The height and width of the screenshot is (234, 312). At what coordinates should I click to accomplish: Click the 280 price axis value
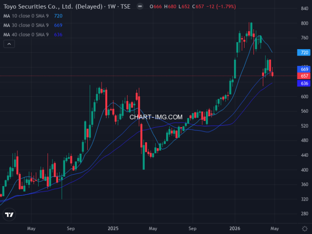(305, 214)
